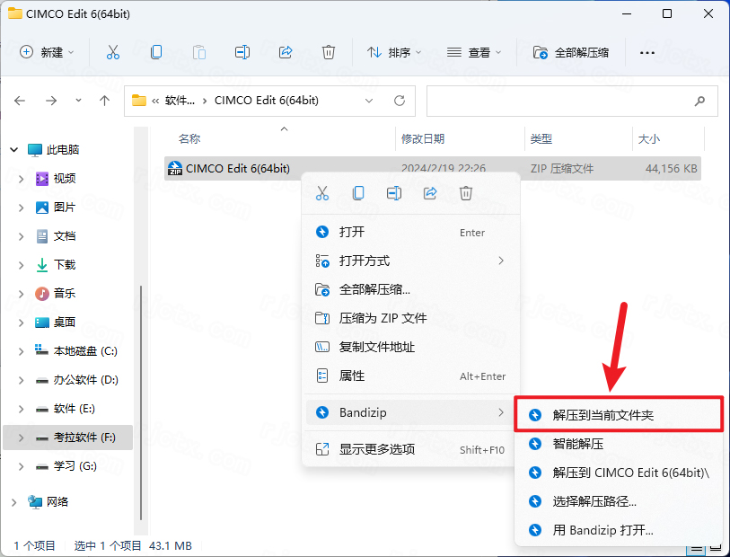
Task: Open the 打开方式 submenu
Action: [x=410, y=261]
